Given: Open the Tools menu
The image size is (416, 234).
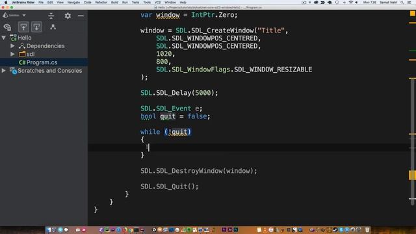Looking at the screenshot, I should [x=147, y=3].
